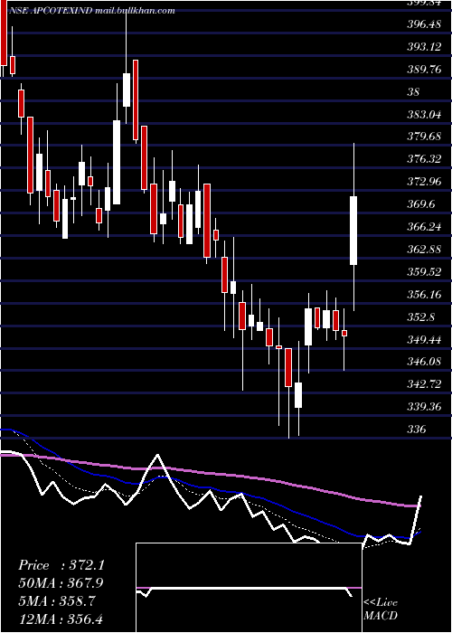Click the 12MA : 356.4 readout
The width and height of the screenshot is (452, 633).
(61, 619)
